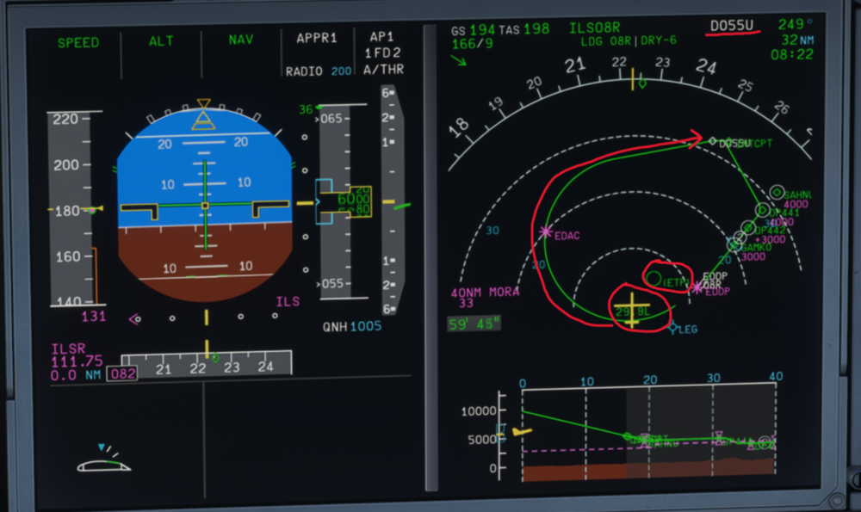Click the 59' 45" chronometer readout
This screenshot has height=512, width=861.
(474, 324)
